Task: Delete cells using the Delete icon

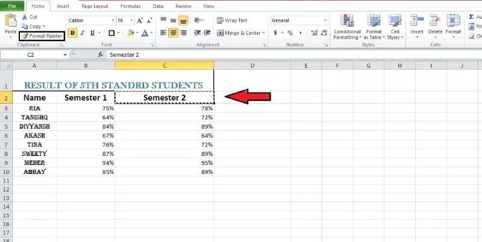Action: coord(435,20)
